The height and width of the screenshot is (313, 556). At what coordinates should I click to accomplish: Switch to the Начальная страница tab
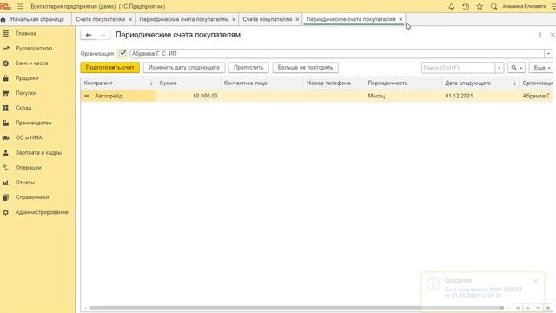pos(36,19)
